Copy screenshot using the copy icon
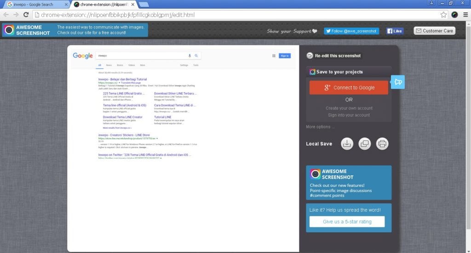The width and height of the screenshot is (471, 253). pyautogui.click(x=365, y=144)
